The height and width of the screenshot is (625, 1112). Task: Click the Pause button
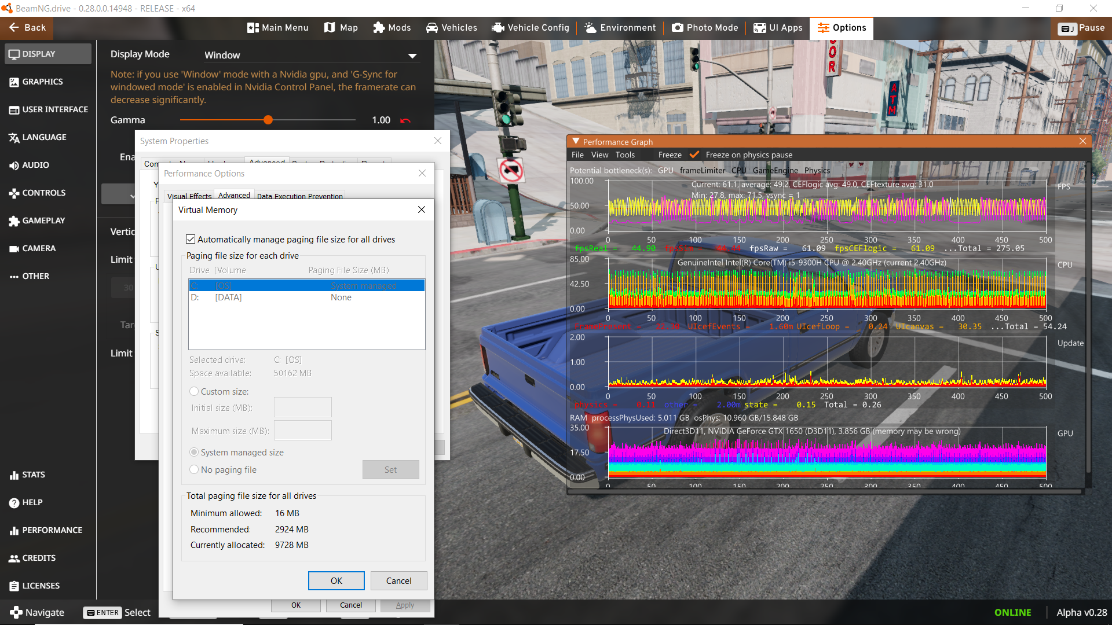click(1081, 28)
